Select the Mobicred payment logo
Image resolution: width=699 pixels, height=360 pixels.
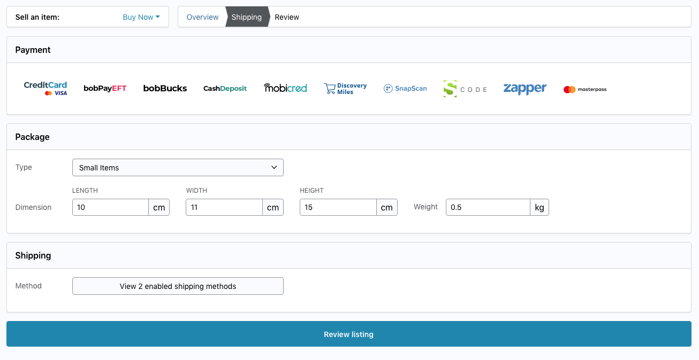click(x=285, y=88)
